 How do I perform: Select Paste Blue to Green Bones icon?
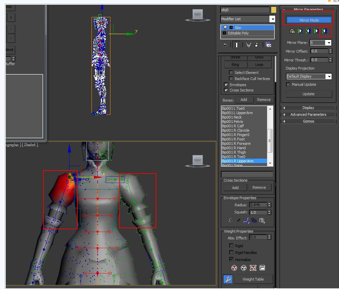pos(308,31)
